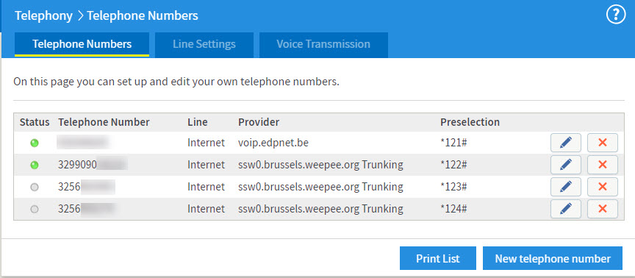Delete the number with preselection *124#

pos(603,209)
